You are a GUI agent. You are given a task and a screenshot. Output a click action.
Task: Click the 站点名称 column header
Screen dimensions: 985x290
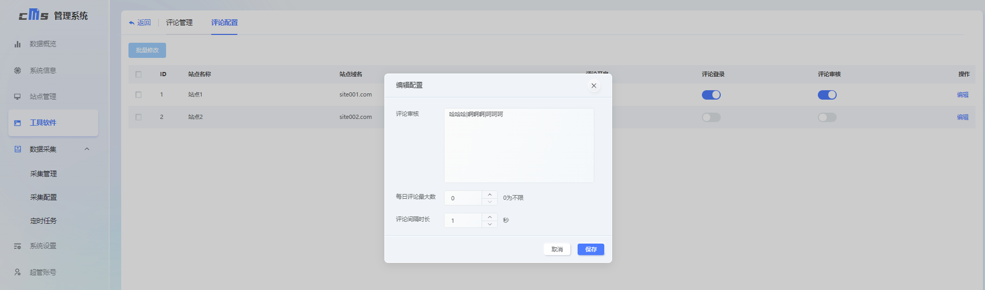point(200,74)
